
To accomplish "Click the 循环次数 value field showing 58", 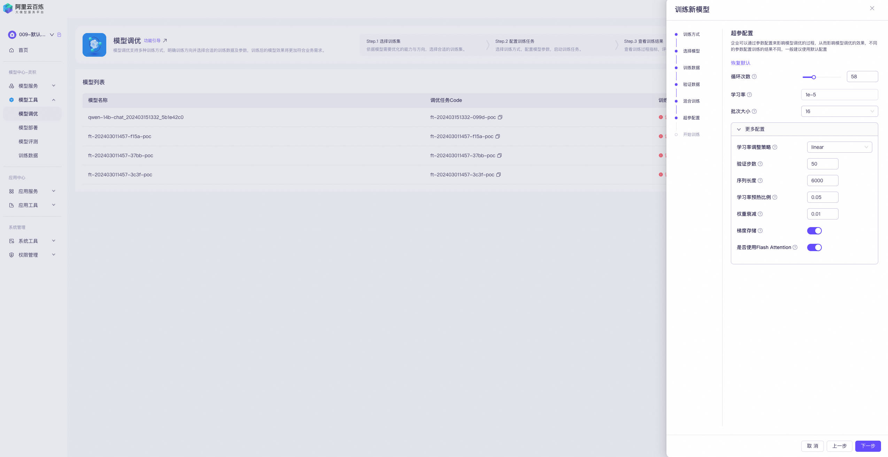I will click(862, 77).
